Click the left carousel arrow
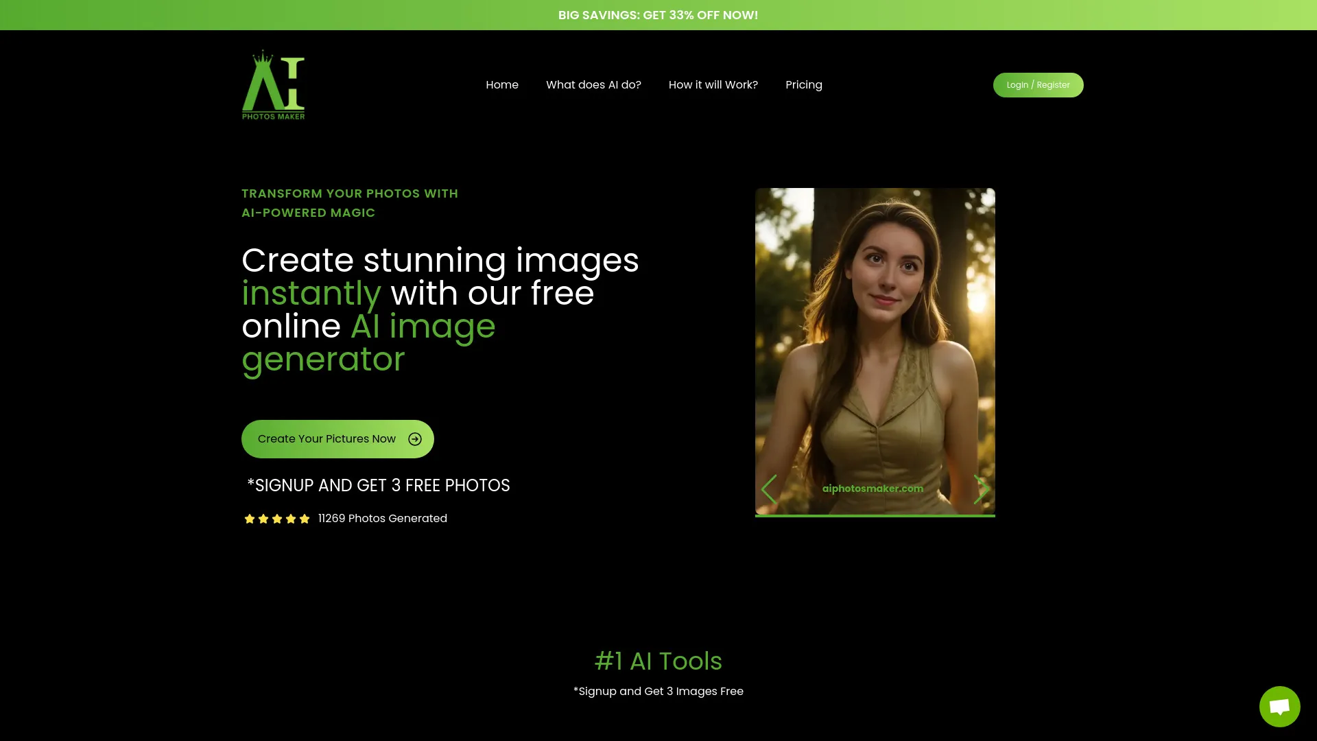 click(768, 489)
